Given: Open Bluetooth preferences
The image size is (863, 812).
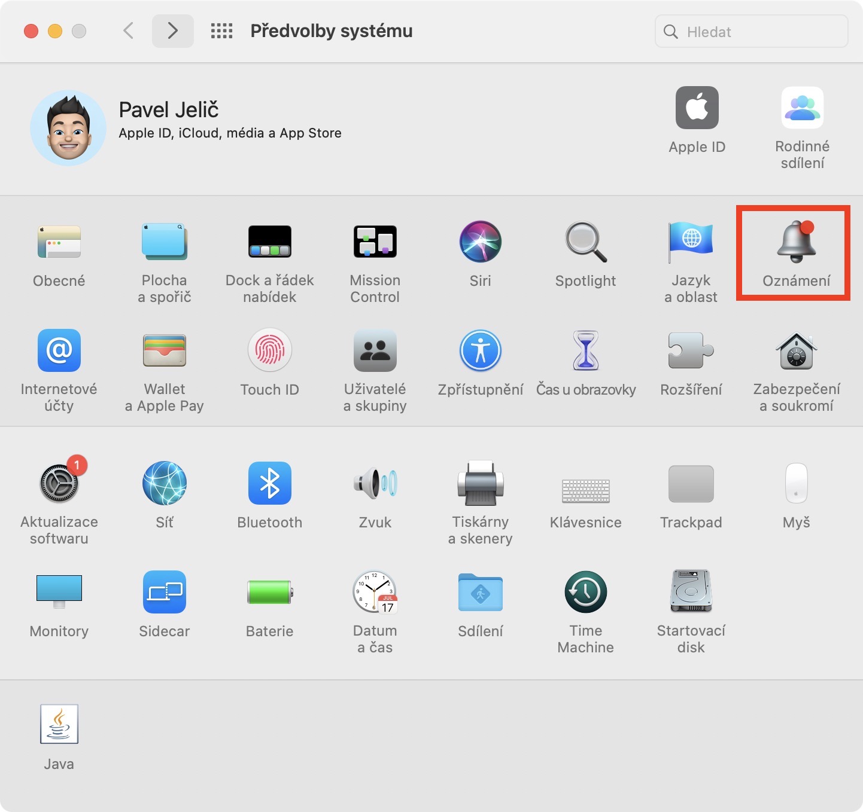Looking at the screenshot, I should coord(270,483).
